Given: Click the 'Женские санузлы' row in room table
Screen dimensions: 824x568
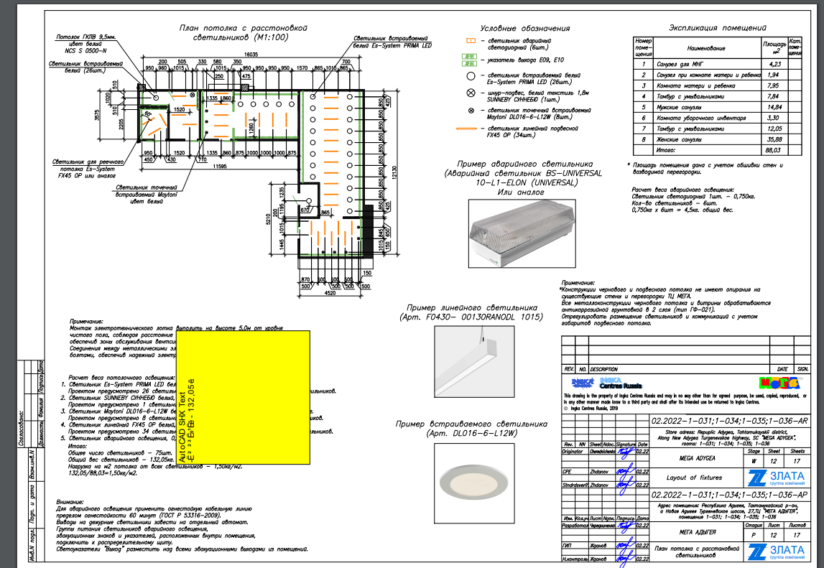Looking at the screenshot, I should click(718, 139).
